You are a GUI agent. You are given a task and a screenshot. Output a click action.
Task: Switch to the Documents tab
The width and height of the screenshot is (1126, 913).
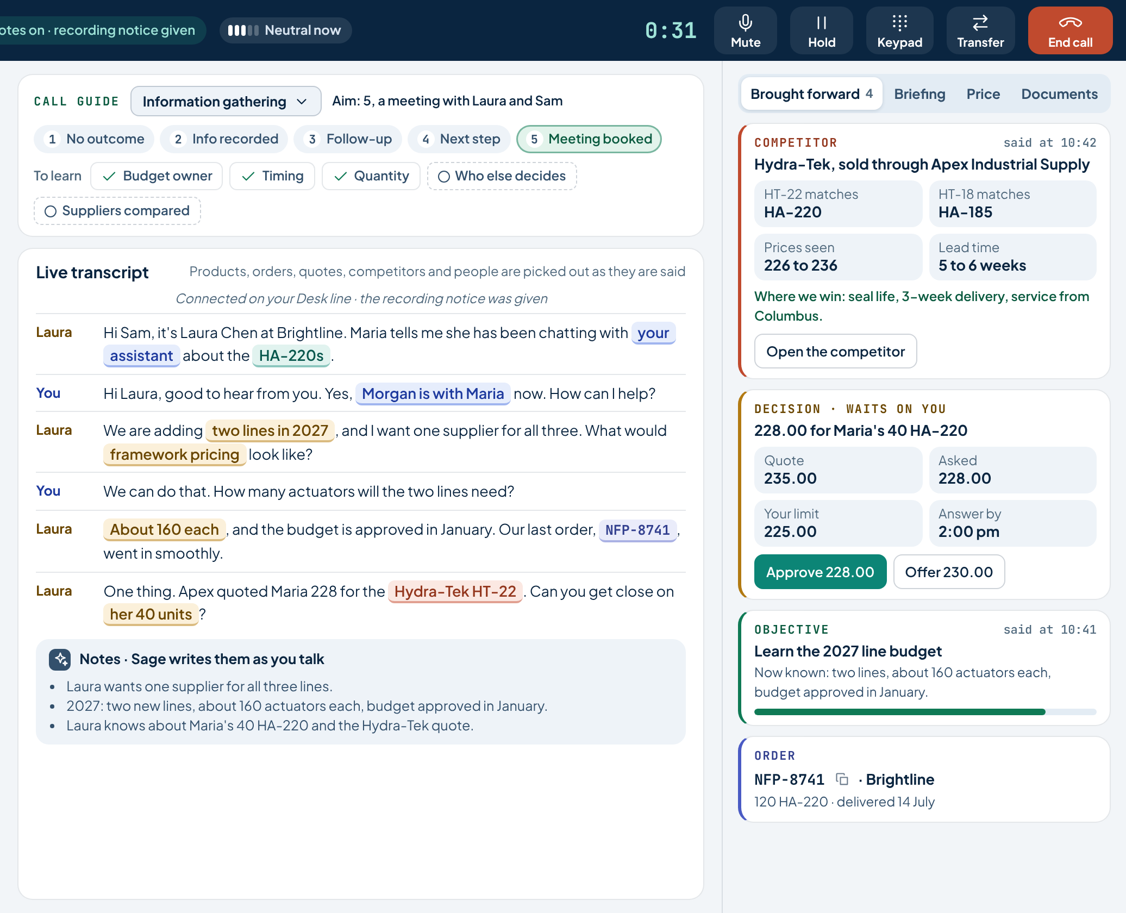click(x=1059, y=94)
